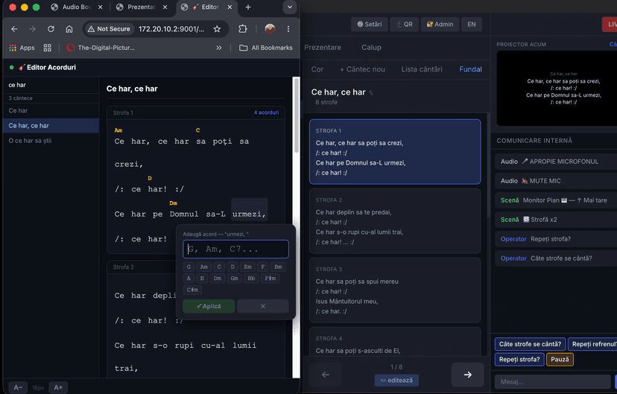Click 'Câte strofe se cântă?' quick button

point(530,344)
